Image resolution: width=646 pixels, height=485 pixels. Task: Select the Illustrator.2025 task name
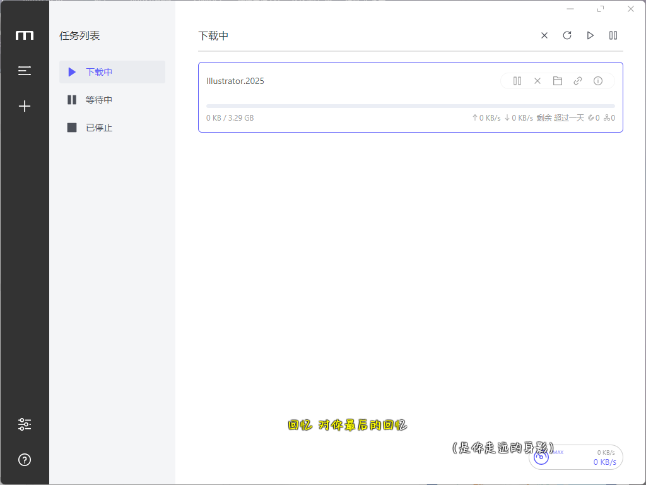tap(235, 81)
